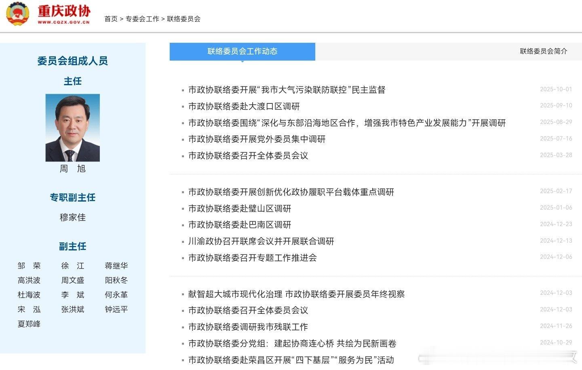Select vice director 阳秋冬
The image size is (582, 370).
[x=116, y=280]
